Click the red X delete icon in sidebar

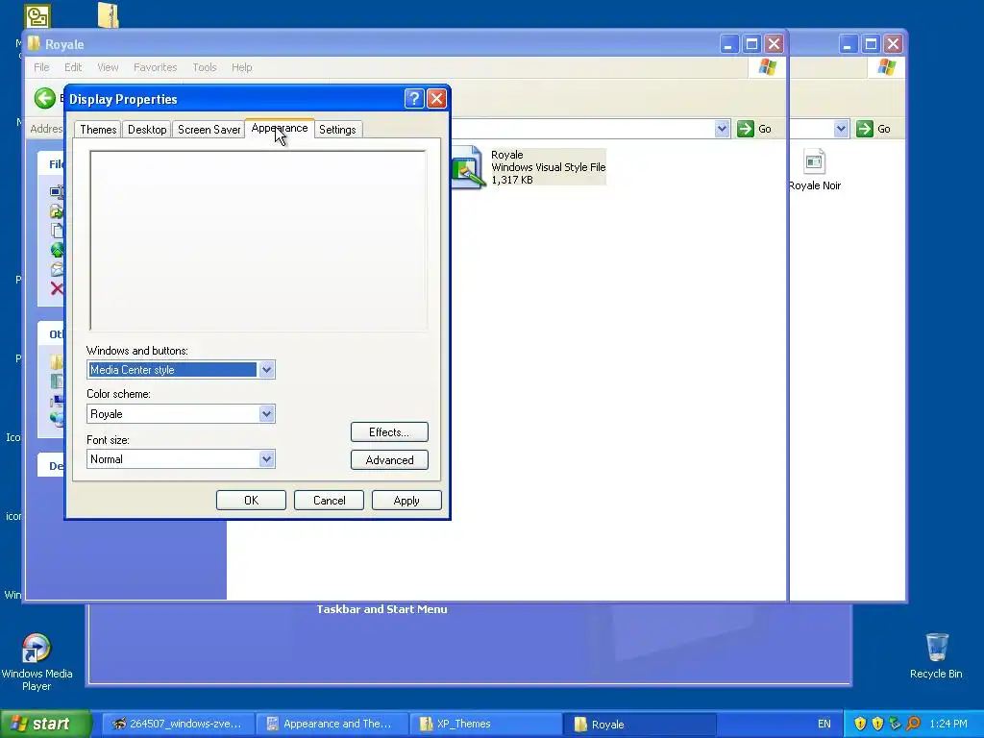57,288
